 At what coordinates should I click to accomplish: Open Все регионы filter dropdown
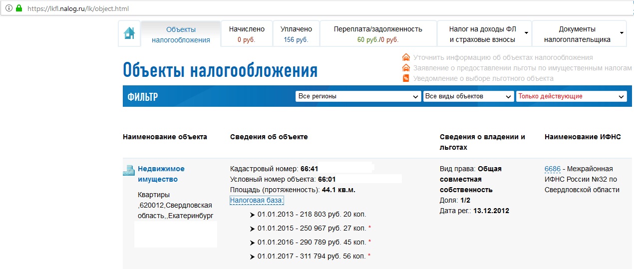click(x=358, y=96)
